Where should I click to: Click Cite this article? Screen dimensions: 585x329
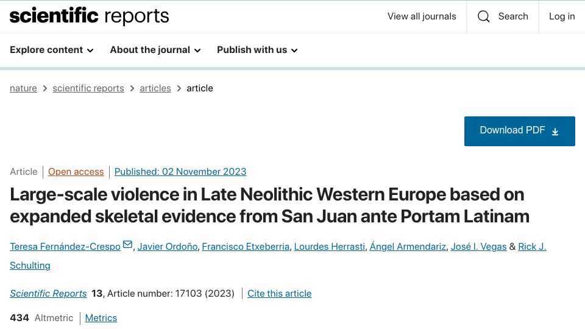click(279, 294)
